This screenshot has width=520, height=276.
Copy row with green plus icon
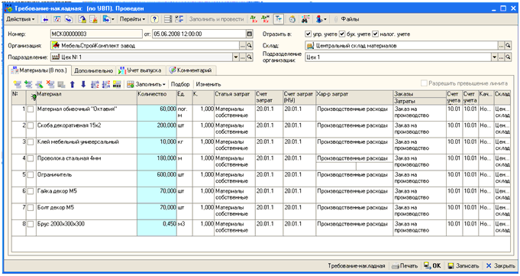point(28,84)
